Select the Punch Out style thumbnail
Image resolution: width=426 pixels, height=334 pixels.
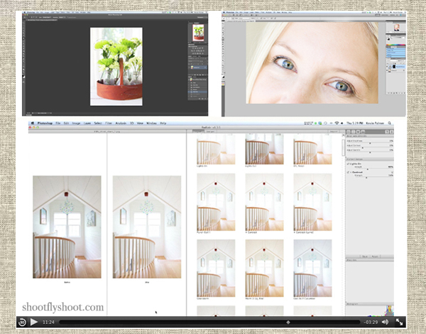216,202
